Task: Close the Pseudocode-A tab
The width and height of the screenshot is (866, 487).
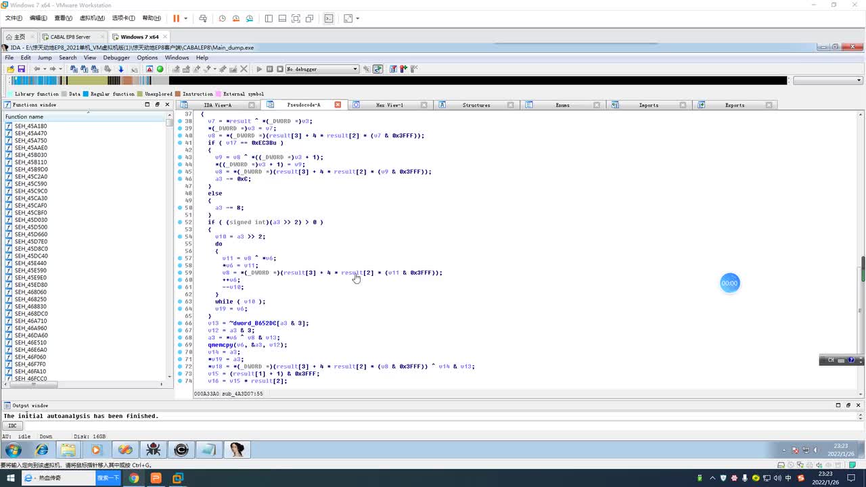Action: pos(337,105)
